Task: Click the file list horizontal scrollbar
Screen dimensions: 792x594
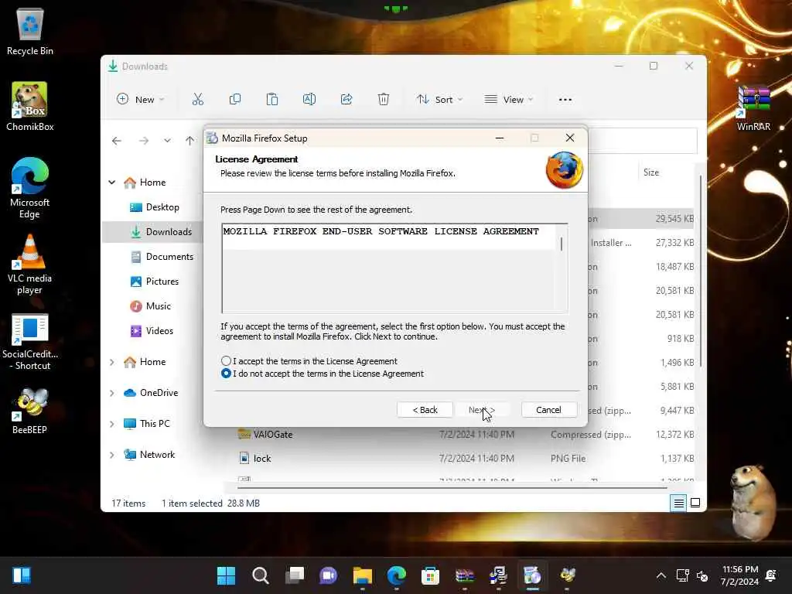Action: [452, 488]
